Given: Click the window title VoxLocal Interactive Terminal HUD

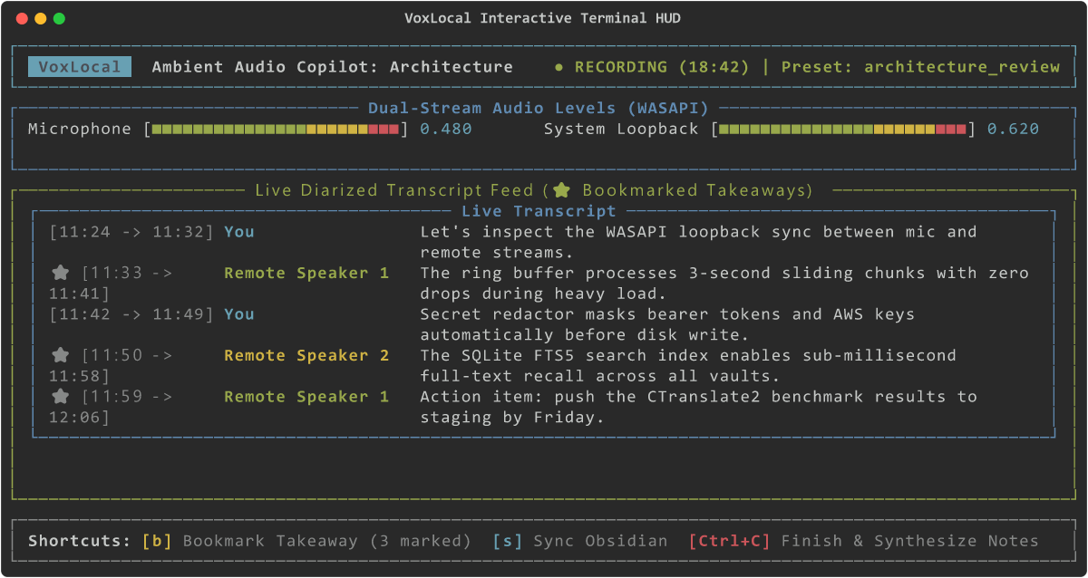Looking at the screenshot, I should coord(543,18).
